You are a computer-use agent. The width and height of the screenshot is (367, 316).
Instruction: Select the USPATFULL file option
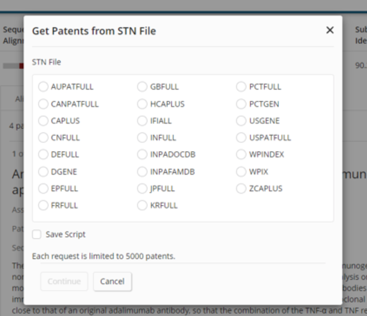[x=241, y=138]
